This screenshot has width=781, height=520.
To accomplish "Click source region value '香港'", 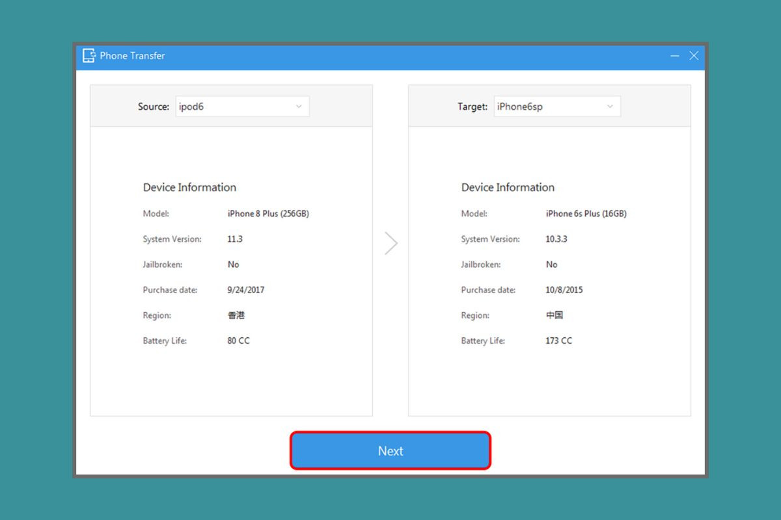I will pyautogui.click(x=236, y=315).
